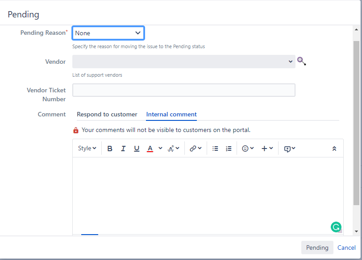
Task: Set text color with red A swatch
Action: pos(150,149)
